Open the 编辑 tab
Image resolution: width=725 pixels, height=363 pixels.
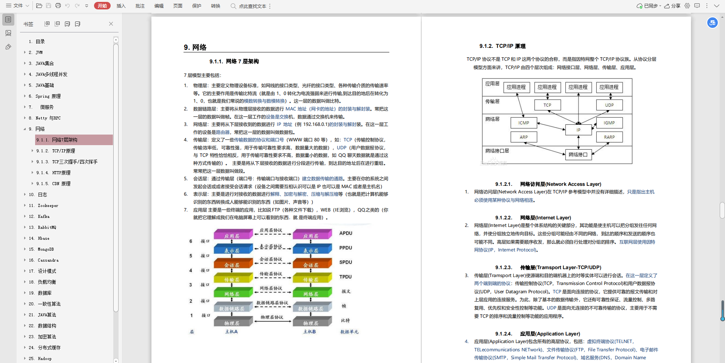pos(159,6)
